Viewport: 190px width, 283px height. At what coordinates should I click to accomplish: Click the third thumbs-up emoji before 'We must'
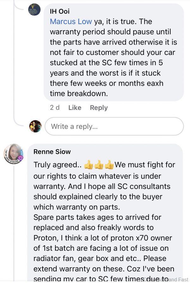tap(109, 165)
